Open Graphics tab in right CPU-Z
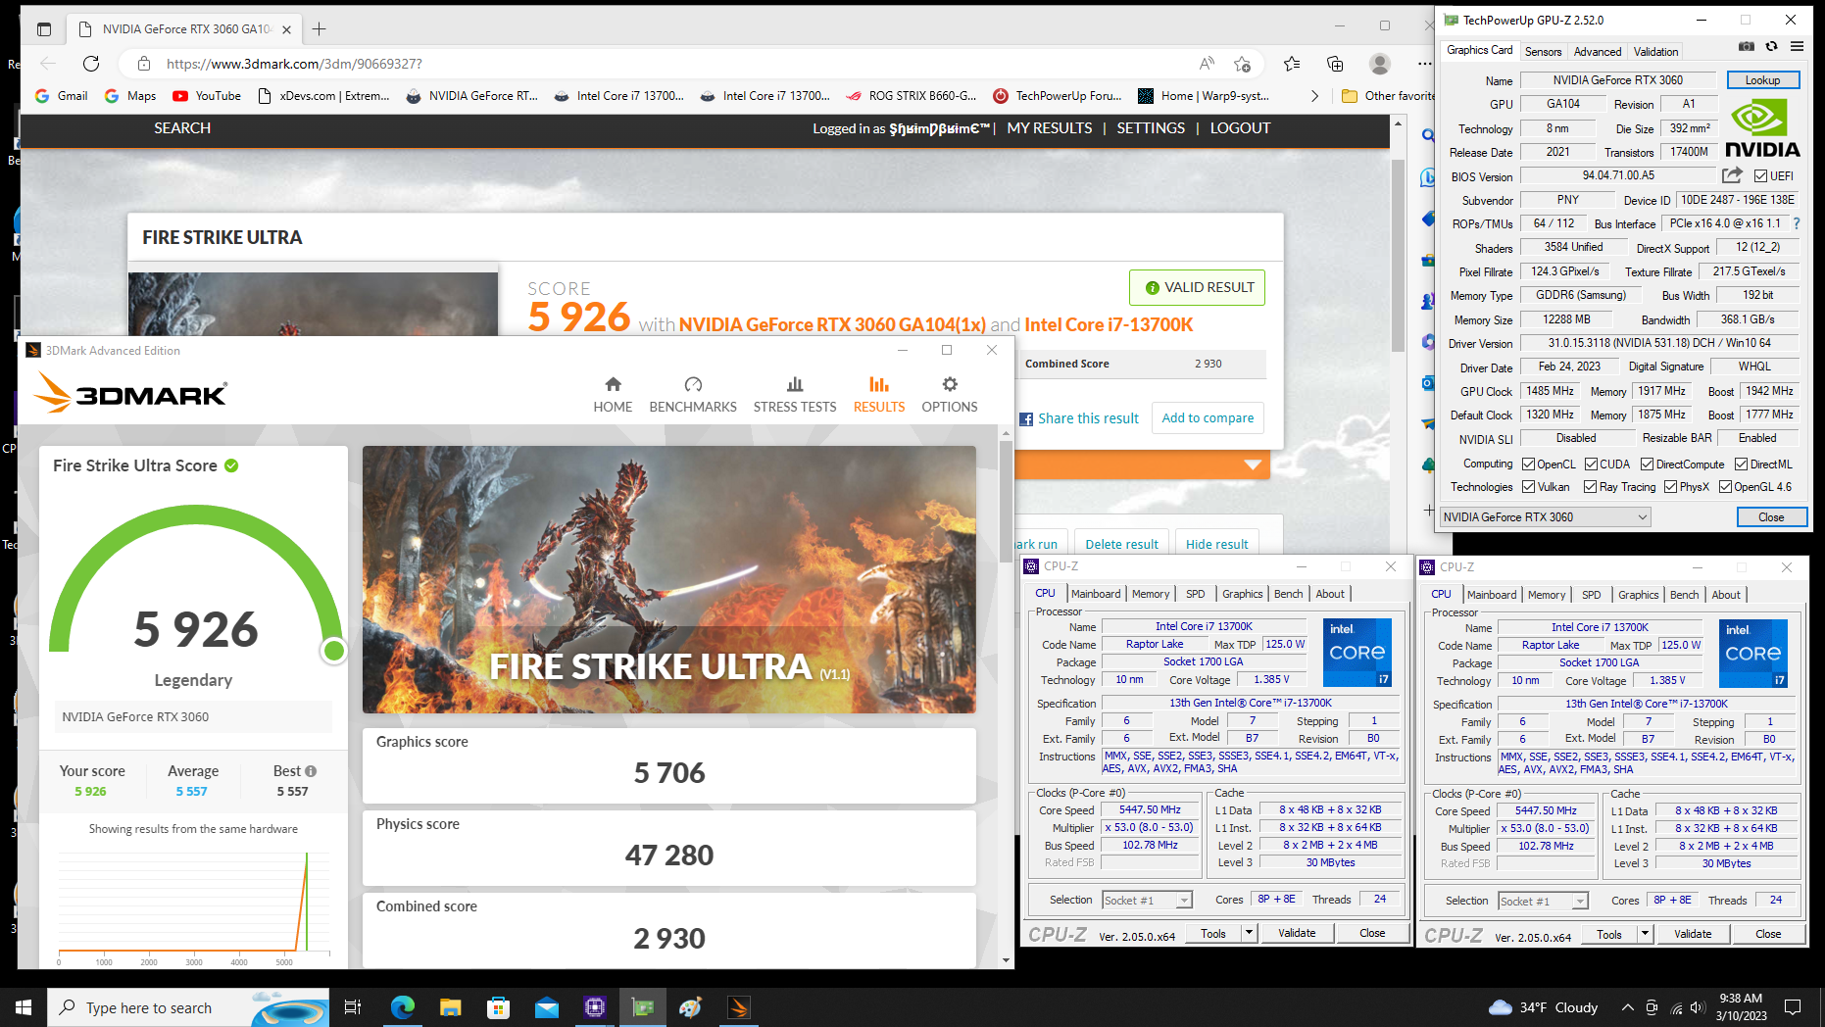This screenshot has height=1027, width=1825. (x=1639, y=595)
